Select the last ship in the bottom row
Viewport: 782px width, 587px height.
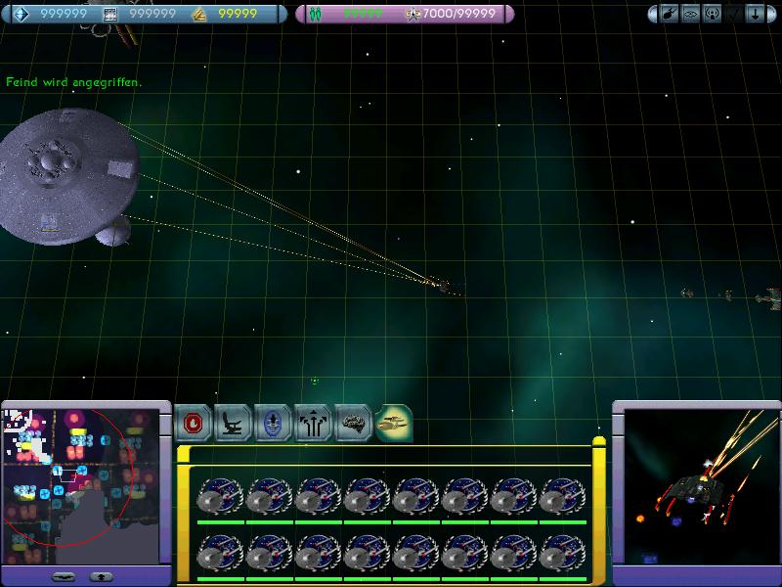click(562, 555)
